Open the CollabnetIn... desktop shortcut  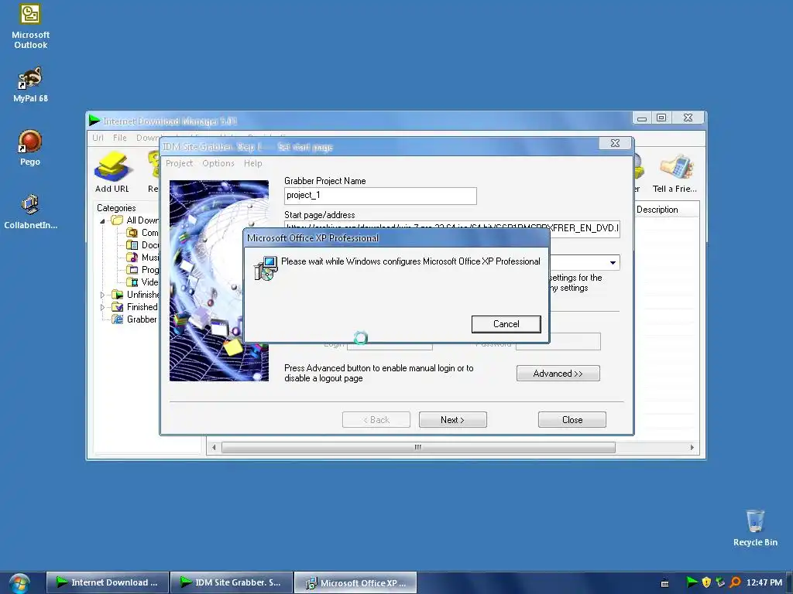click(30, 211)
